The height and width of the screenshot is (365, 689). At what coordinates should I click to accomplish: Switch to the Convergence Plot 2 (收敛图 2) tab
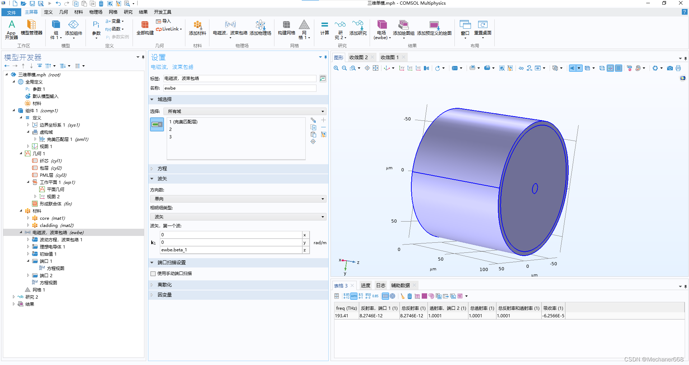pos(359,57)
